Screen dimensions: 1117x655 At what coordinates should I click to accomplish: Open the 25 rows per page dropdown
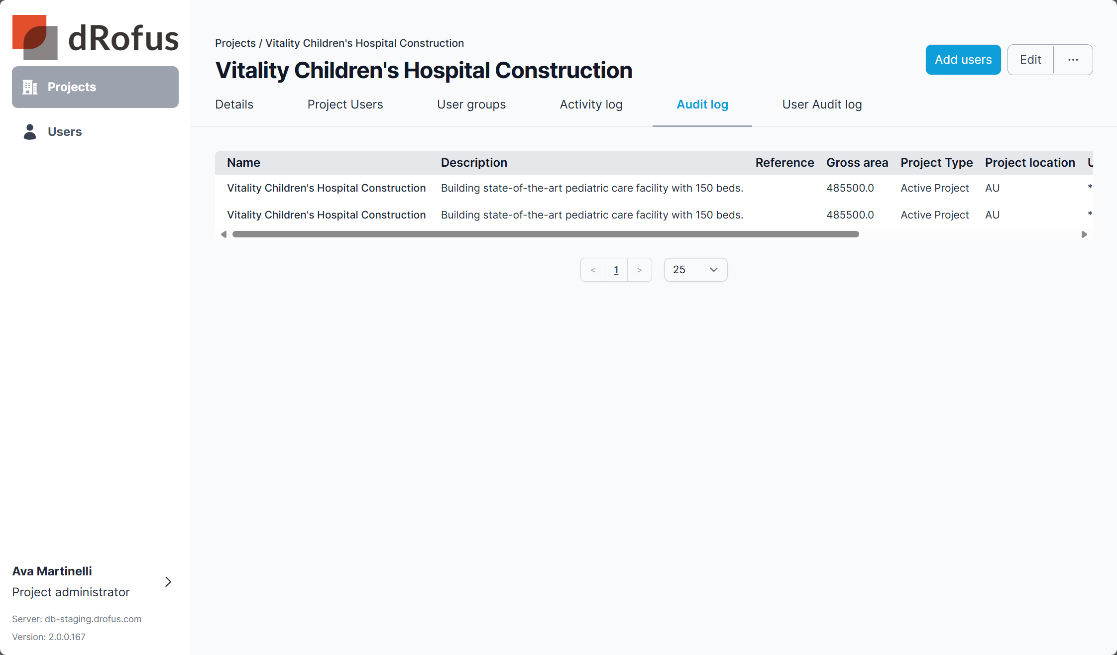pos(695,270)
